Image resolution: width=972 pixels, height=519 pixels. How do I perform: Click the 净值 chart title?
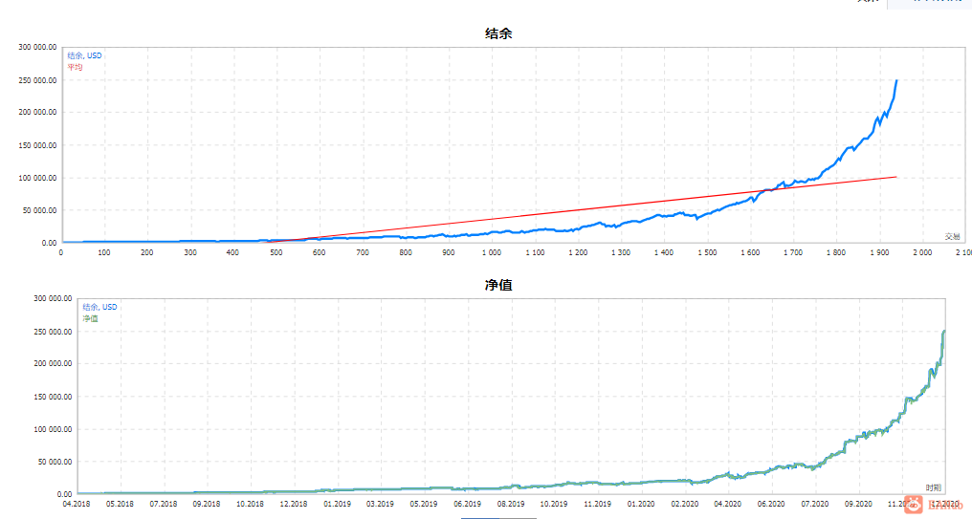(498, 285)
